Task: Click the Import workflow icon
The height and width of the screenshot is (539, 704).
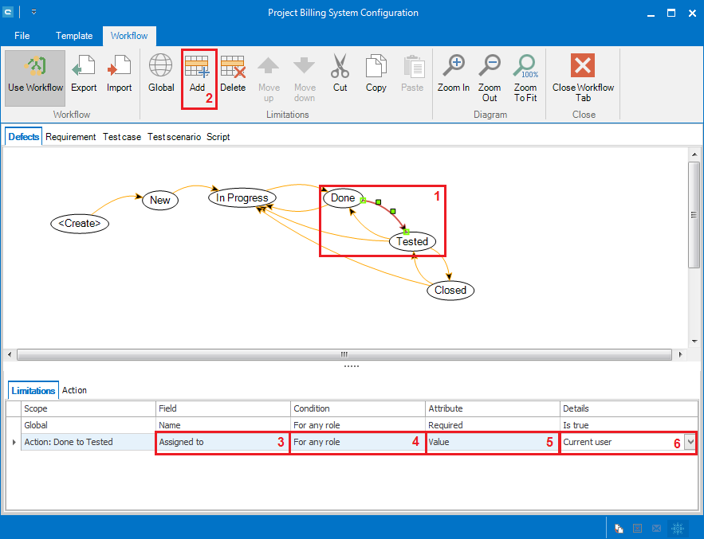Action: pos(119,74)
